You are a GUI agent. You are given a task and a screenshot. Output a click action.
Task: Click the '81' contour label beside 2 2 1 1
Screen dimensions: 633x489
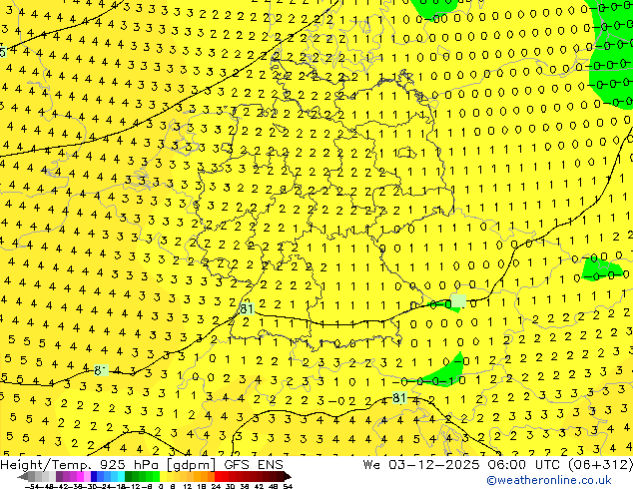pos(246,309)
